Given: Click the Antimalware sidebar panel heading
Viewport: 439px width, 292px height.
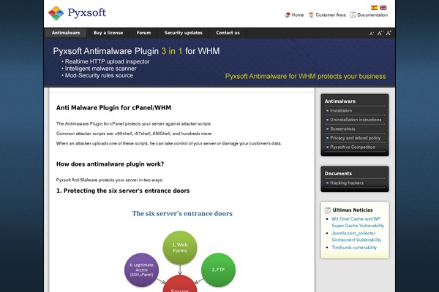Looking at the screenshot, I should click(340, 101).
